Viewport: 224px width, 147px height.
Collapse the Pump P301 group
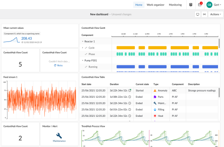pos(83,60)
